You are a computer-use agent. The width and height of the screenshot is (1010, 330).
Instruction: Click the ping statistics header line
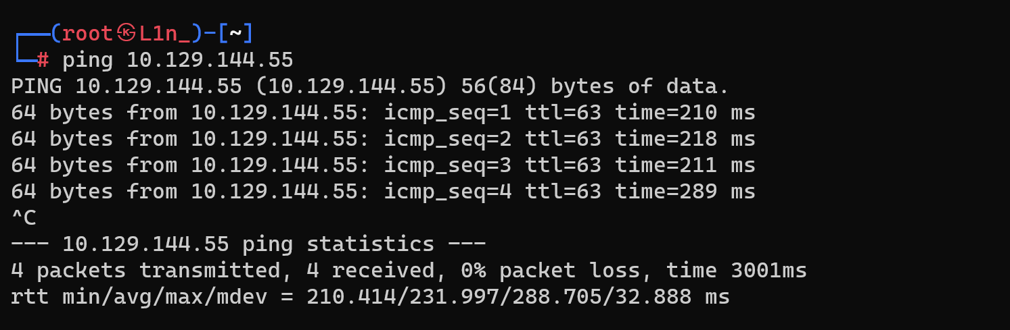pos(248,244)
